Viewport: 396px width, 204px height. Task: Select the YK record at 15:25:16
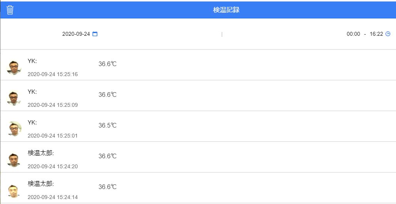[198, 65]
